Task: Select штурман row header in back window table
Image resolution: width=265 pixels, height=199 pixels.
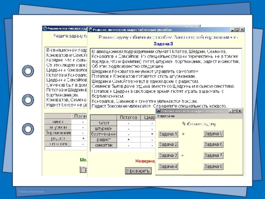Action: (58, 127)
